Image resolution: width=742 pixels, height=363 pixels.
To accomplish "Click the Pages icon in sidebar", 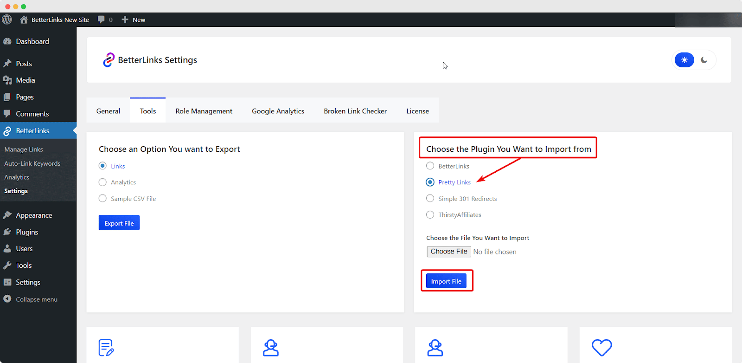I will point(7,97).
